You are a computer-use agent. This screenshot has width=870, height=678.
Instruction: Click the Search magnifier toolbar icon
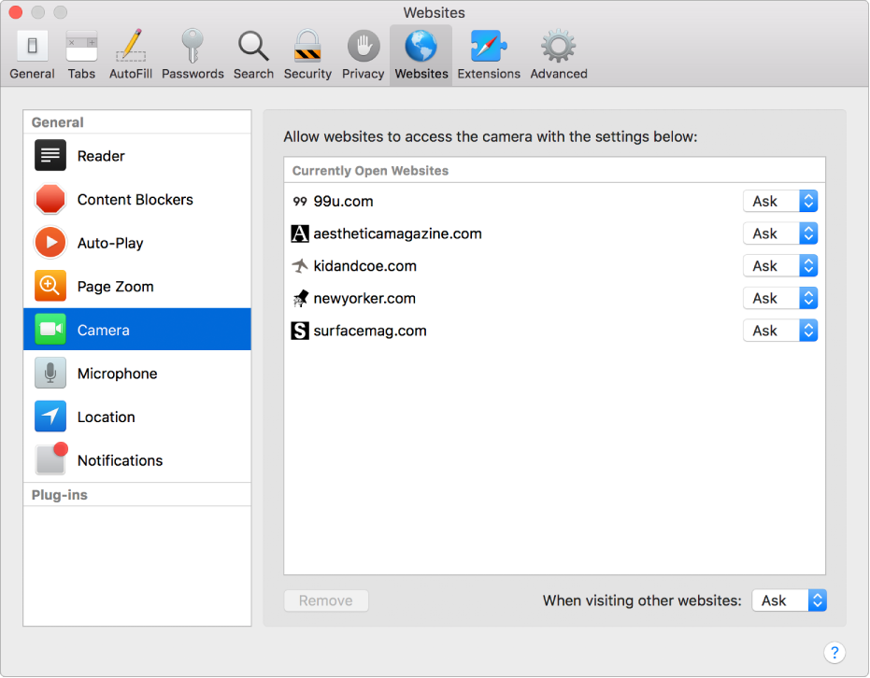(253, 54)
